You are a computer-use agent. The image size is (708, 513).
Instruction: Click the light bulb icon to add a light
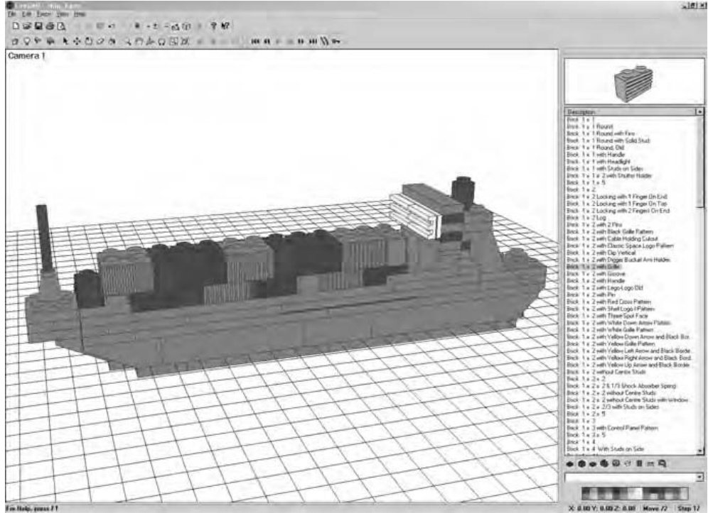27,41
